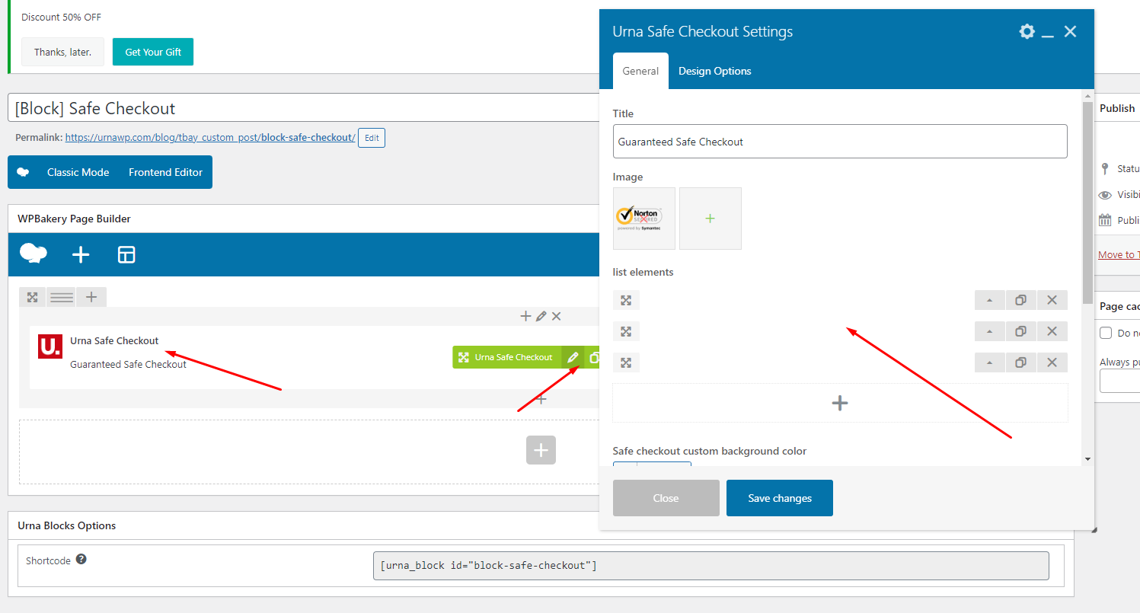Click move handle of second list element
This screenshot has width=1140, height=613.
(x=626, y=331)
